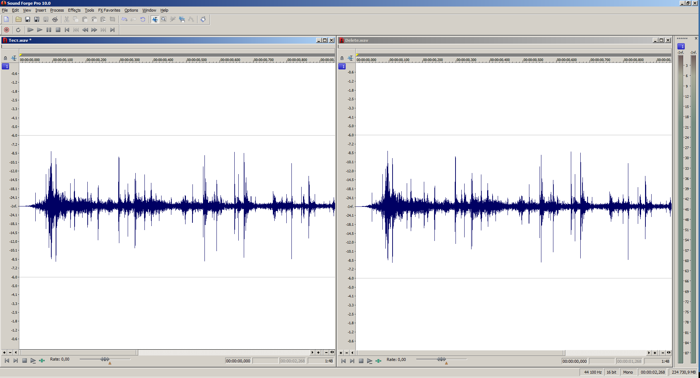
Task: Click the Rate scrub slider in Delete.wav window
Action: (x=441, y=359)
